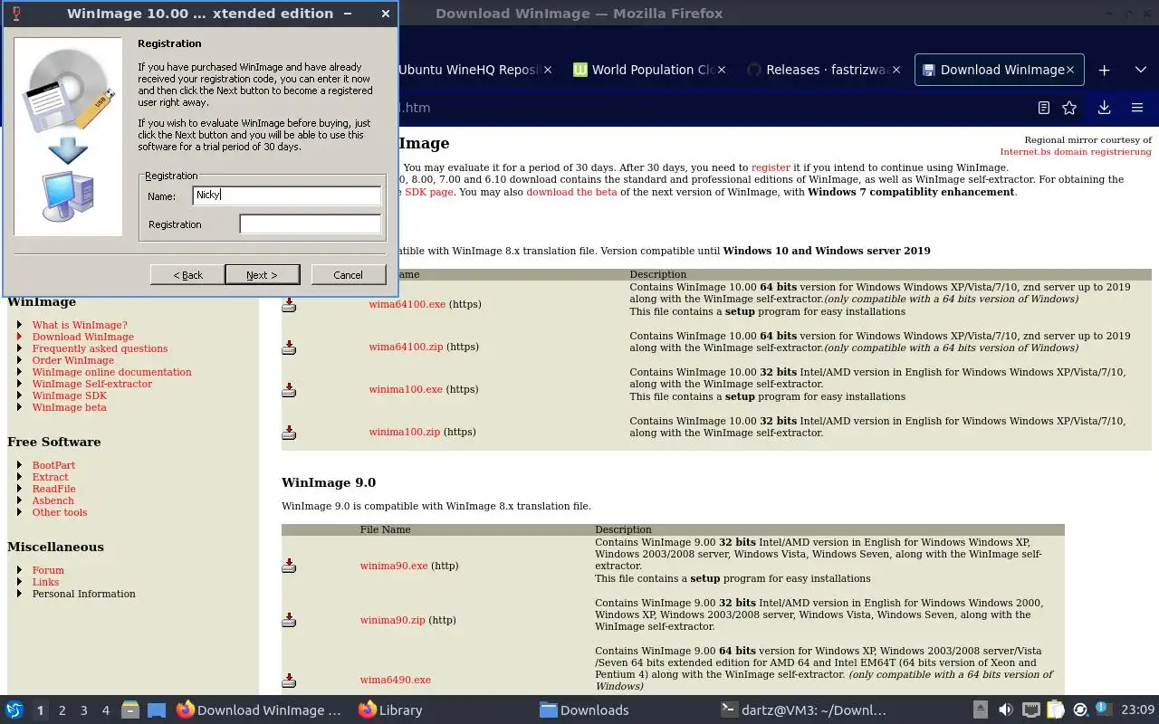Open Asbench free software link
1159x724 pixels.
(x=53, y=500)
